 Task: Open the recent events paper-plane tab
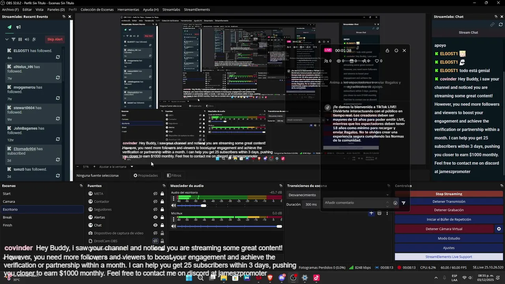pos(9,27)
